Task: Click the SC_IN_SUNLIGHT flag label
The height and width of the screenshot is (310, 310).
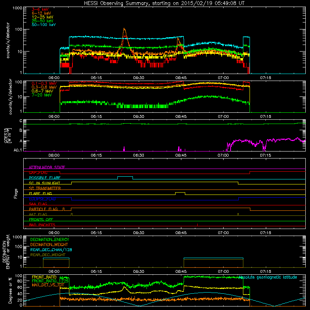Action: [45, 183]
